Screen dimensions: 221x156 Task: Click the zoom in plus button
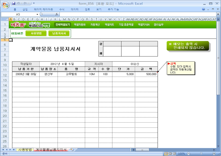(214, 153)
